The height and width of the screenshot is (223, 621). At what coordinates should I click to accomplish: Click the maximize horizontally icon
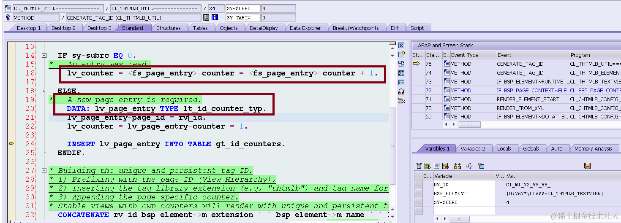click(401, 82)
